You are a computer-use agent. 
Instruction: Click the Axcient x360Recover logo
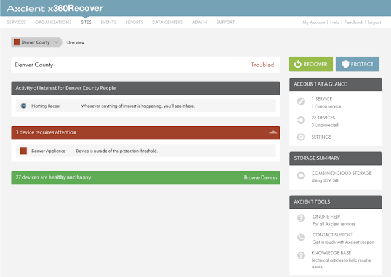[55, 9]
